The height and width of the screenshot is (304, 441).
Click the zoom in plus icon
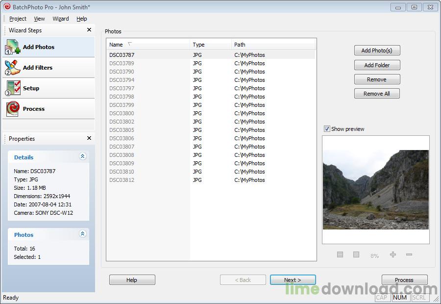pos(392,254)
